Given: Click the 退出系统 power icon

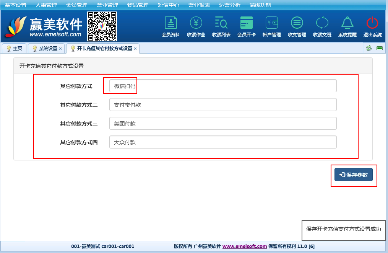Looking at the screenshot, I should 372,26.
